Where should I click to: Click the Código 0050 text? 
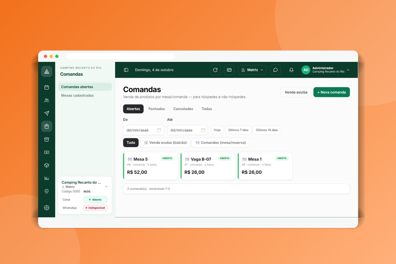(71, 192)
